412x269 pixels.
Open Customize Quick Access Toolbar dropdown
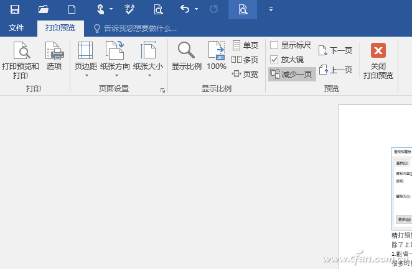[271, 9]
